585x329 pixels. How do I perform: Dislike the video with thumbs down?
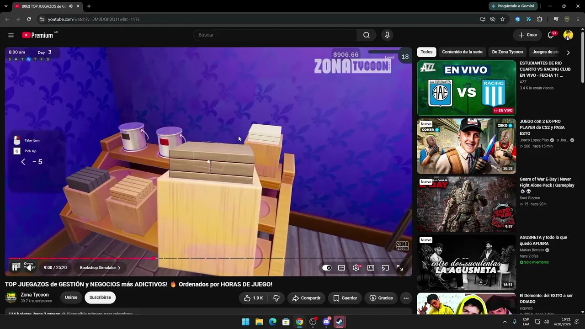[x=277, y=298]
